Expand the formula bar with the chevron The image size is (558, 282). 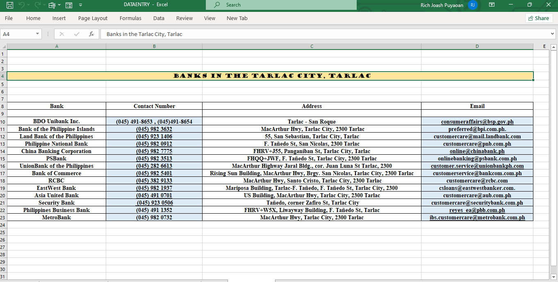[x=552, y=34]
